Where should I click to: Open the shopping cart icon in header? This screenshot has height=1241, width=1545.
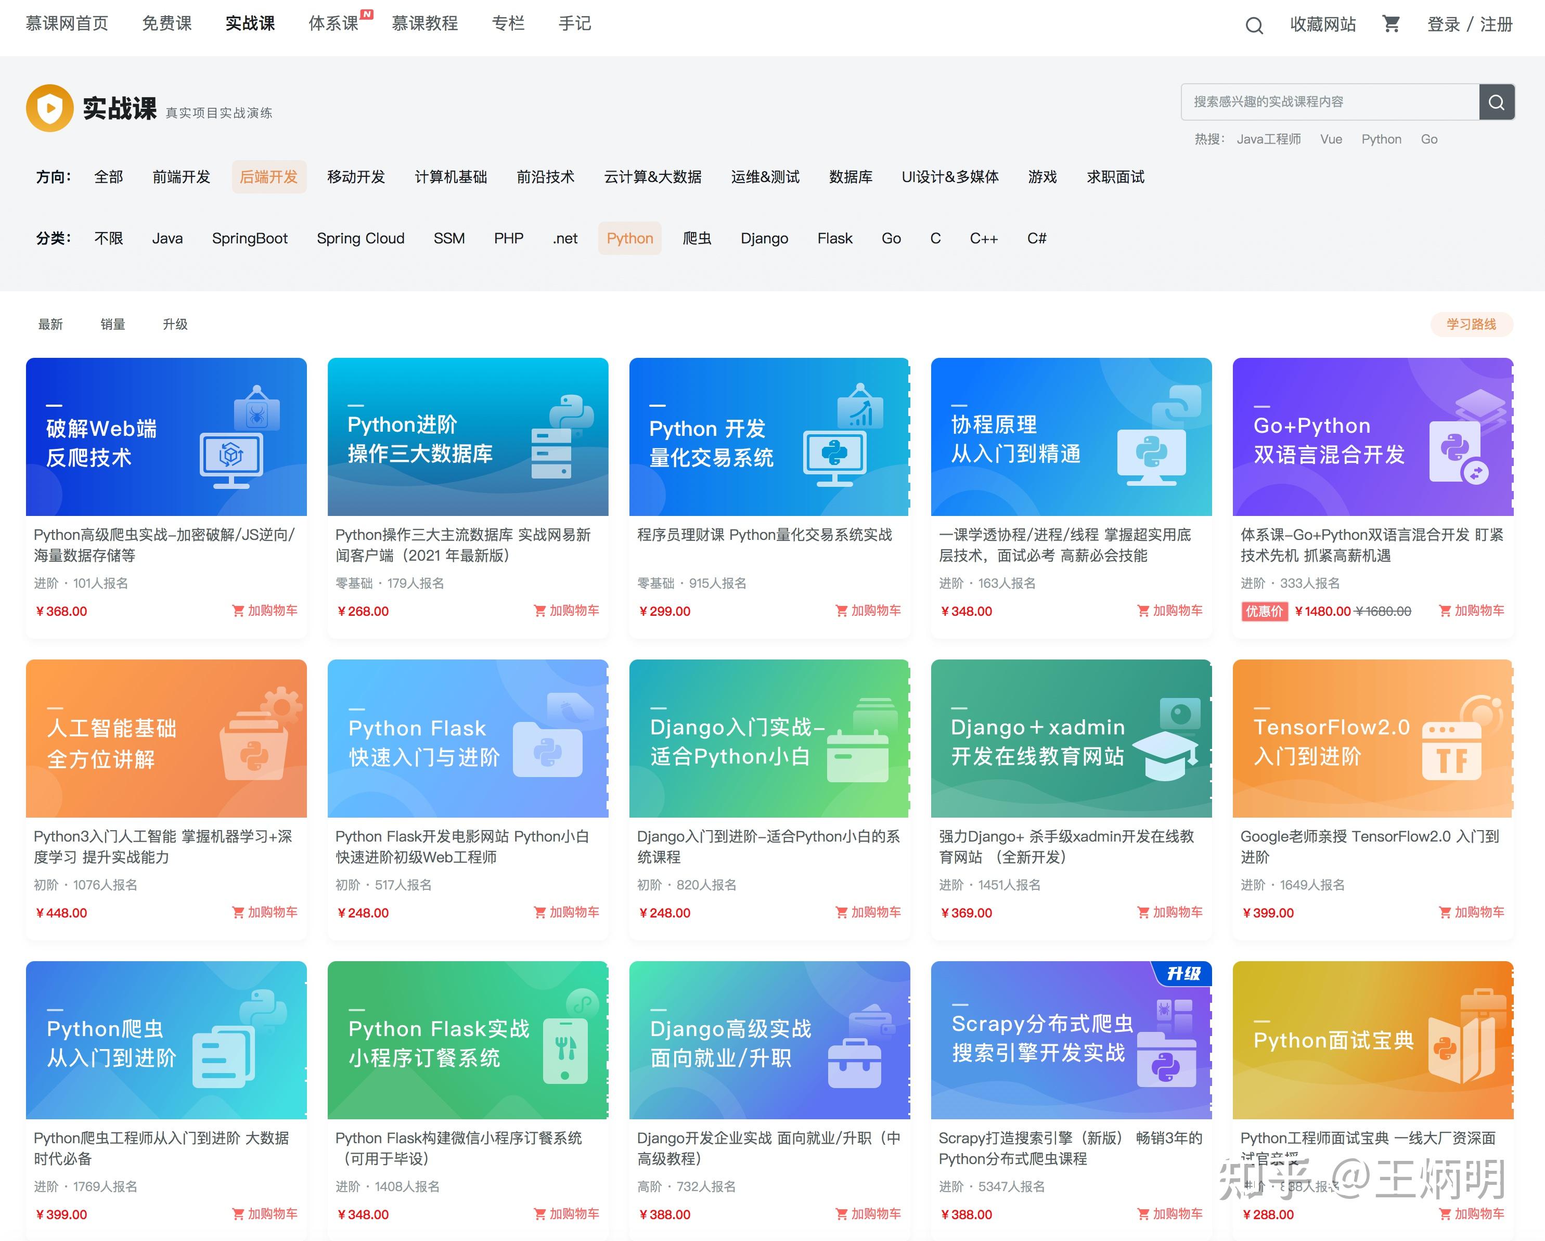tap(1391, 24)
